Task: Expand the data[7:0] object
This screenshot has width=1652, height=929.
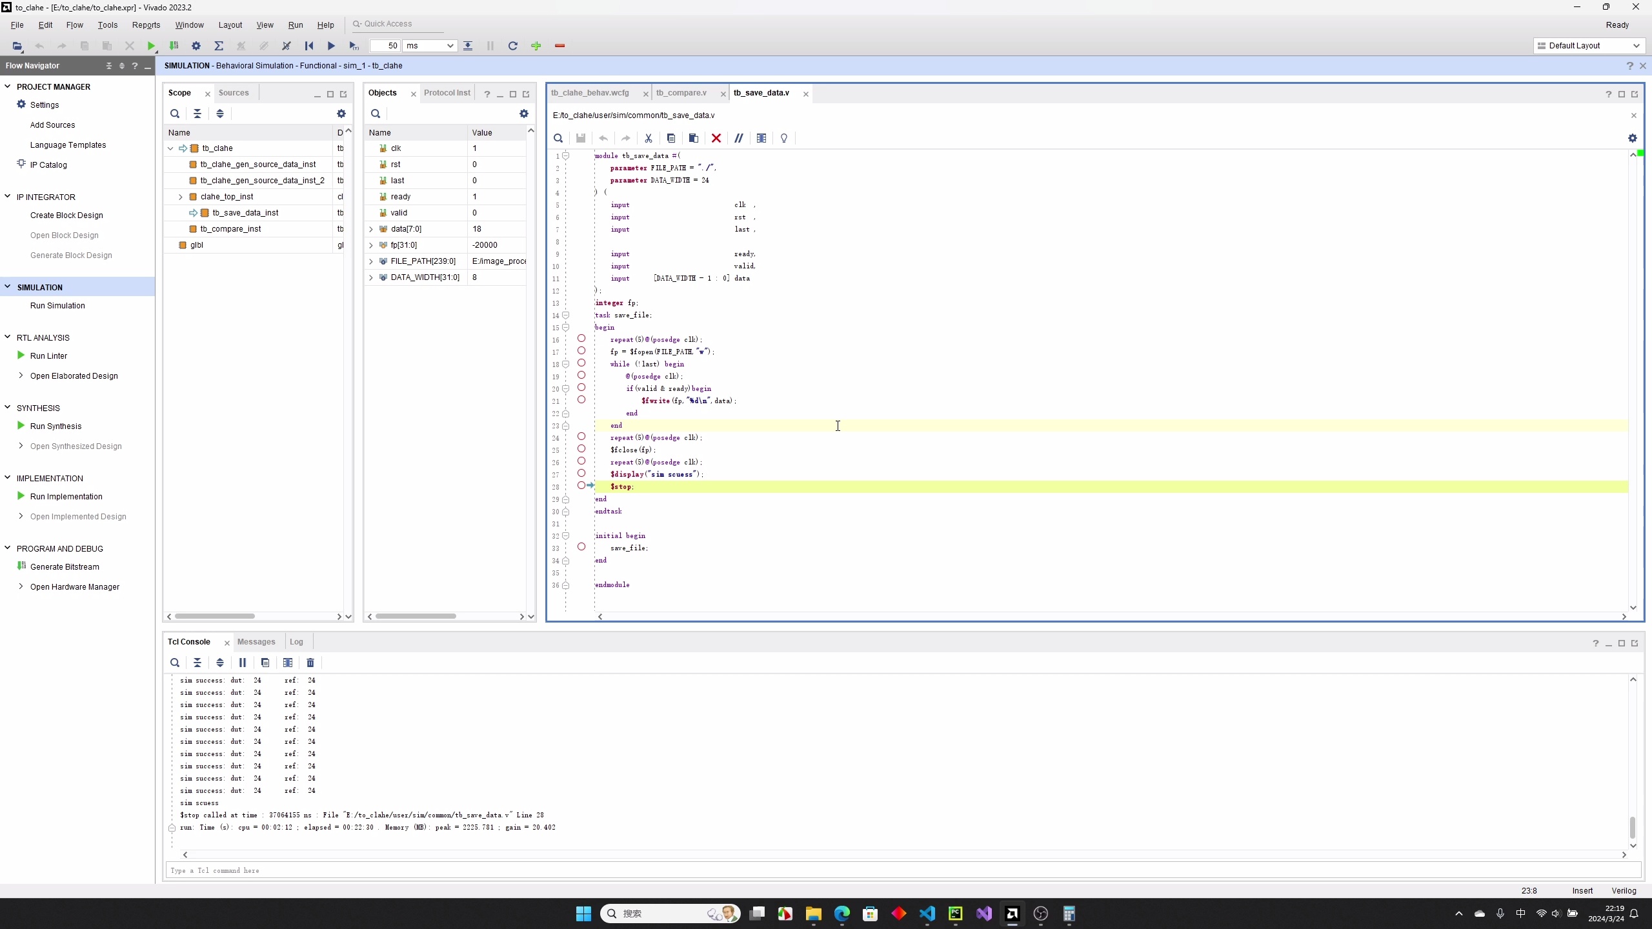Action: (x=371, y=229)
